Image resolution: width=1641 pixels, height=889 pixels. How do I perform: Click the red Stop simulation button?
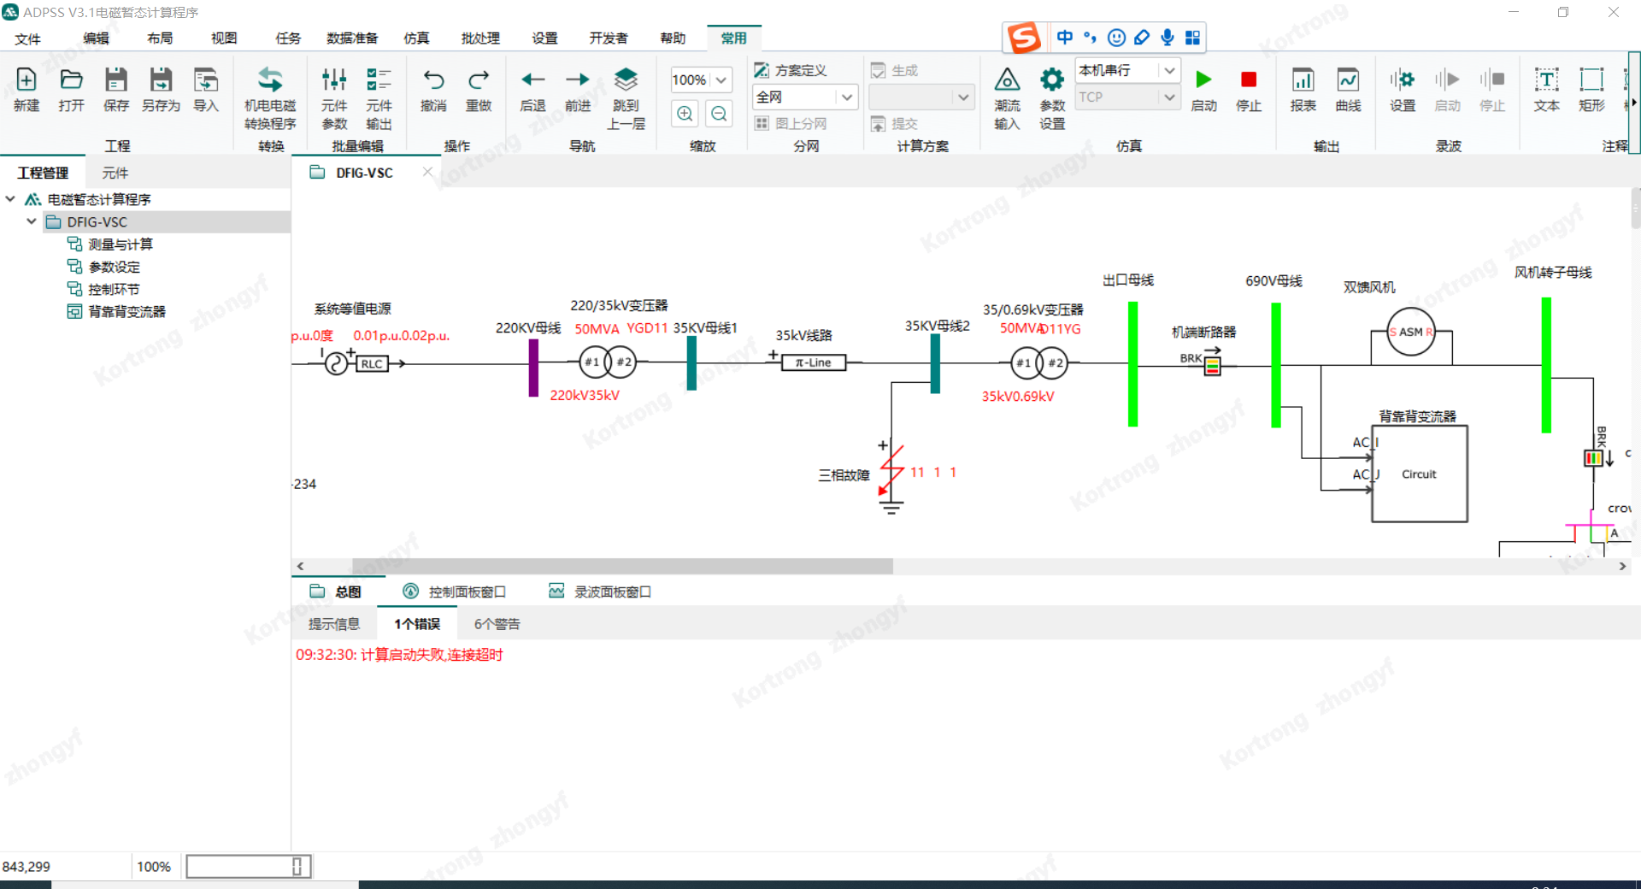[1248, 80]
